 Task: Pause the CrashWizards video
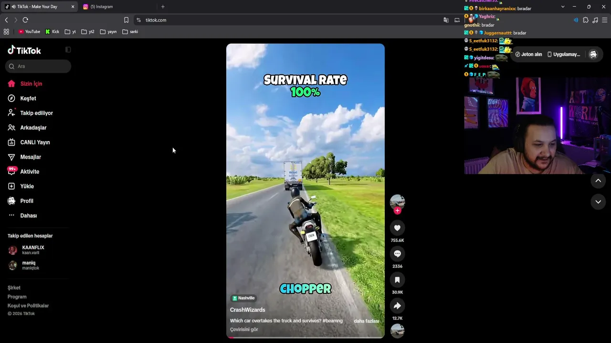click(305, 191)
